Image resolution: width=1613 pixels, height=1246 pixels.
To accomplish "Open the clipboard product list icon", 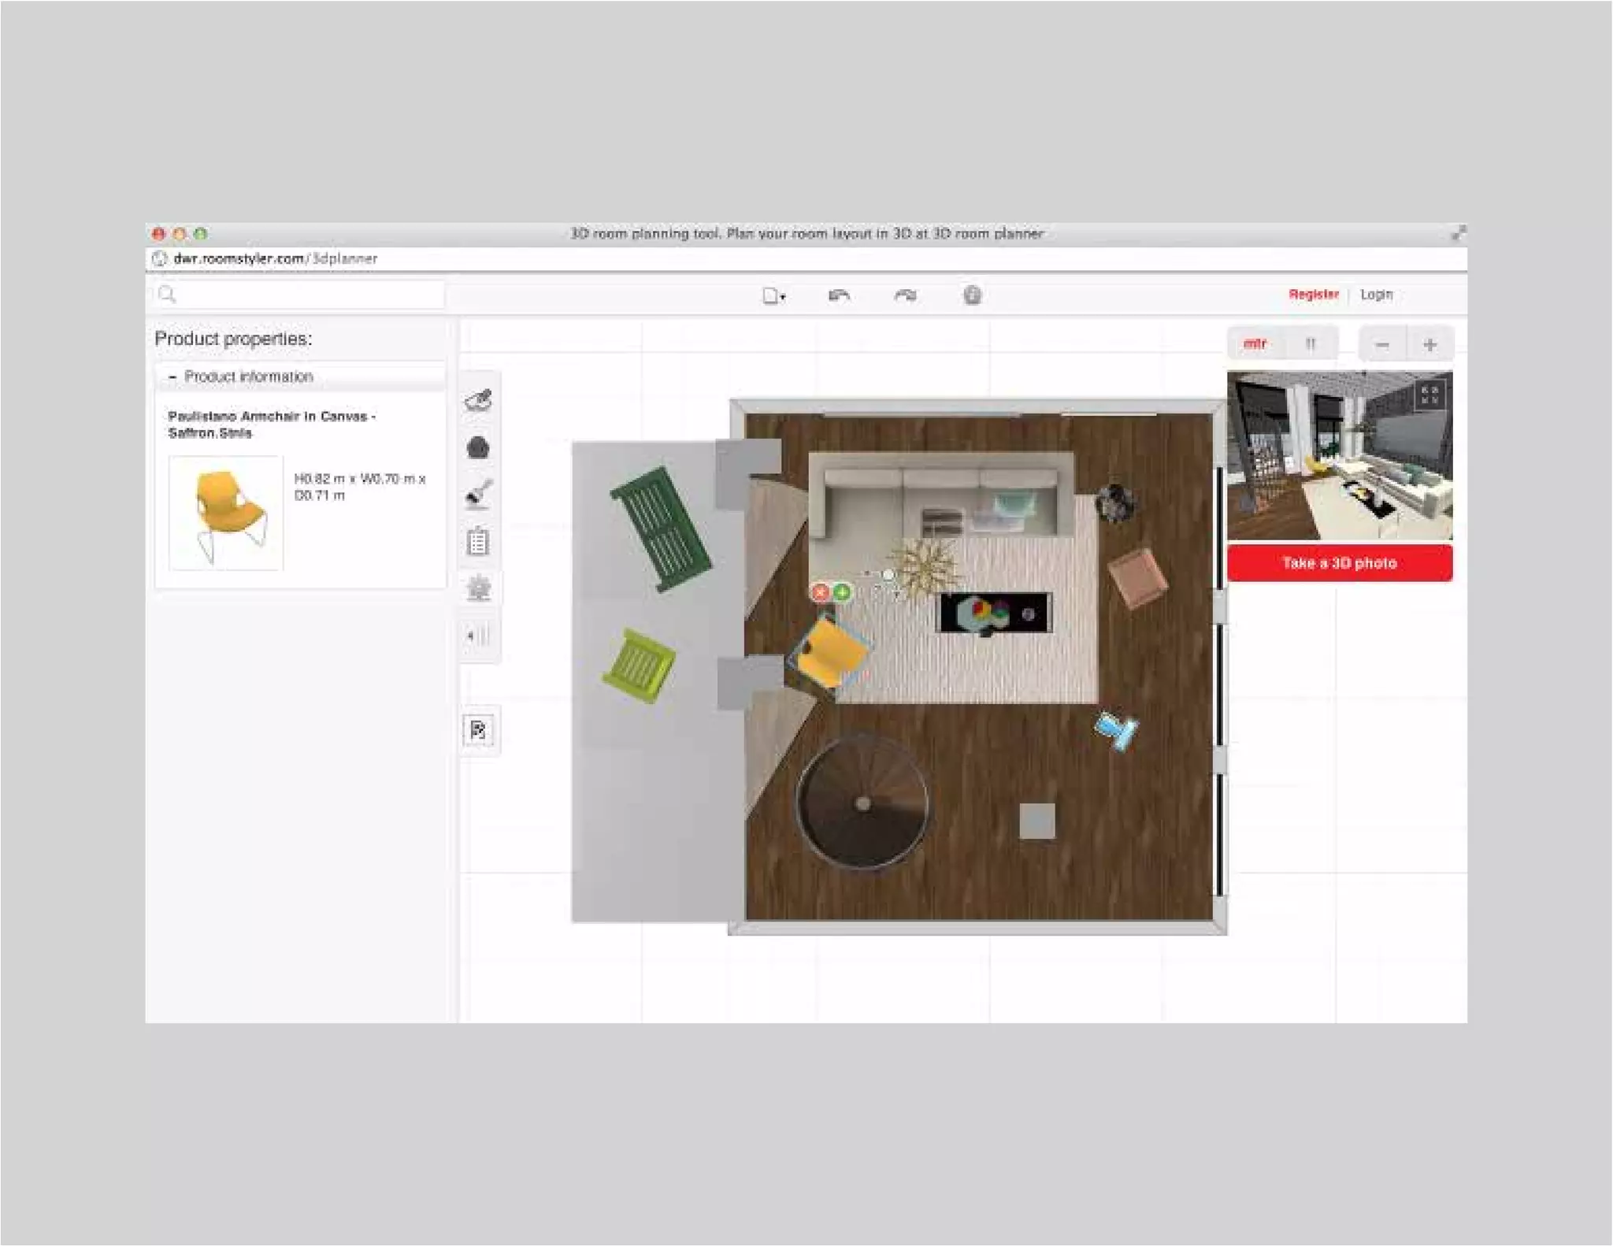I will pyautogui.click(x=478, y=542).
